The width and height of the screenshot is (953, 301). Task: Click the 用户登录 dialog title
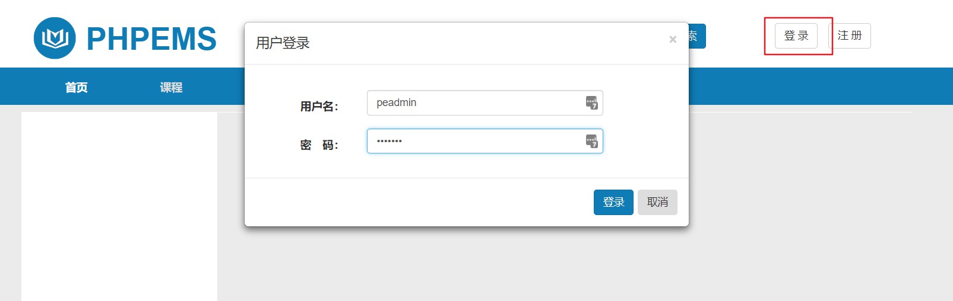[x=283, y=43]
